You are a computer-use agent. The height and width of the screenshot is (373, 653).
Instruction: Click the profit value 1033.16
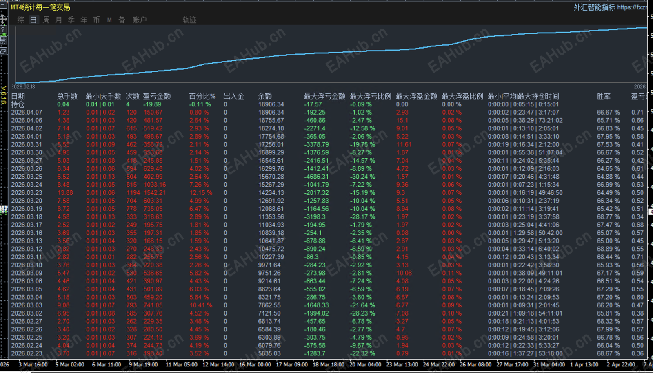pos(155,185)
